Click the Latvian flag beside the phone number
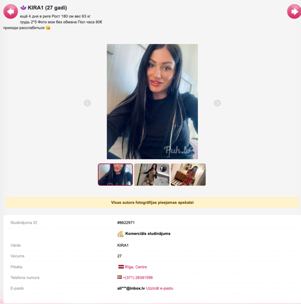The height and width of the screenshot is (304, 301). pyautogui.click(x=120, y=277)
